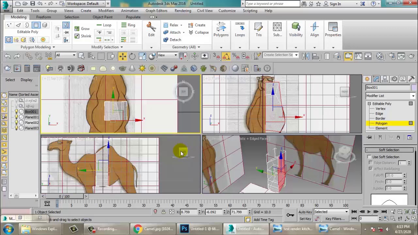The height and width of the screenshot is (235, 418).
Task: Click the teapot render icon at far right
Action: [411, 56]
